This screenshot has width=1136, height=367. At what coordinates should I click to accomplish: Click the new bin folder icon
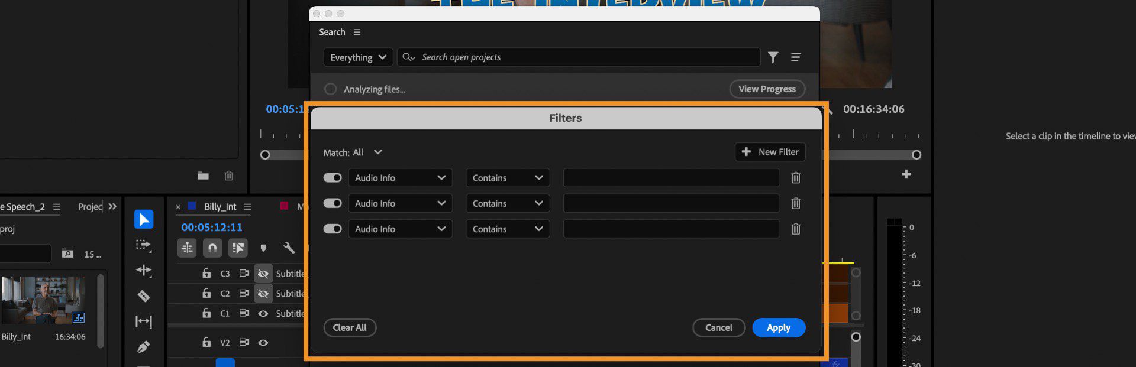(x=203, y=176)
